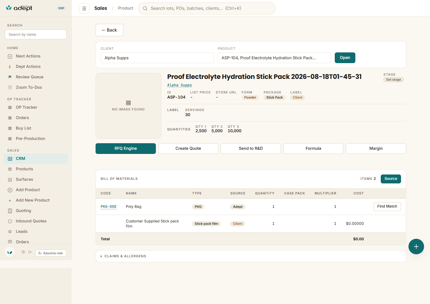Select the RFQ Engine tab

click(126, 149)
